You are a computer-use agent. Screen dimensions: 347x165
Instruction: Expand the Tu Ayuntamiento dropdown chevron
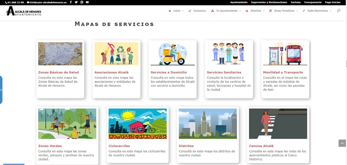(240, 11)
